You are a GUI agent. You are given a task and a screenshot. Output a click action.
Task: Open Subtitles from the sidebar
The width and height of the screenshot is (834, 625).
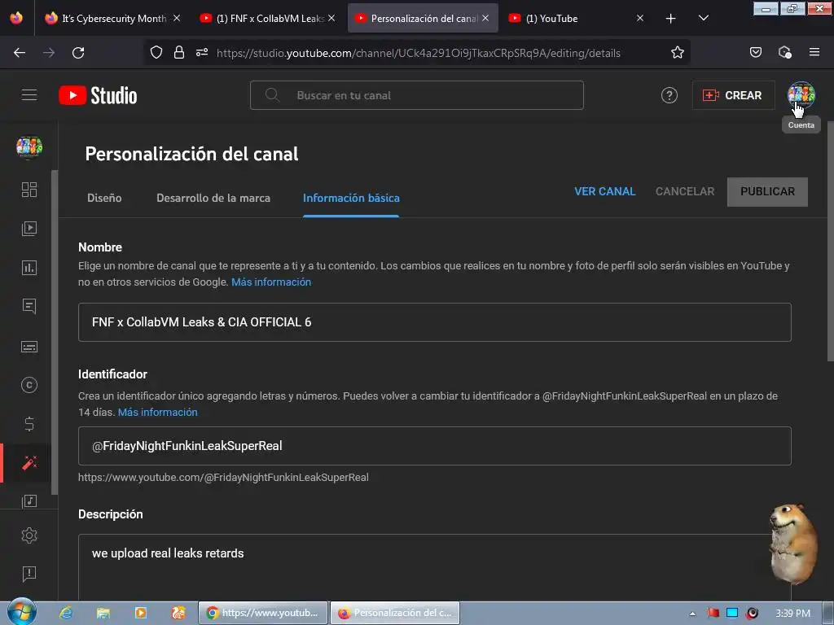29,347
